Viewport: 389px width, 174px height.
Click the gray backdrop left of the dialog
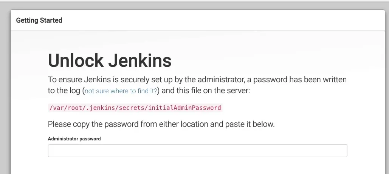(5, 94)
